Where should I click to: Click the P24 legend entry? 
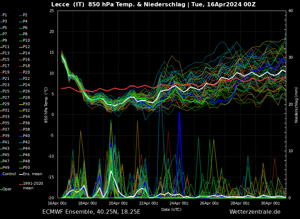(x=24, y=85)
